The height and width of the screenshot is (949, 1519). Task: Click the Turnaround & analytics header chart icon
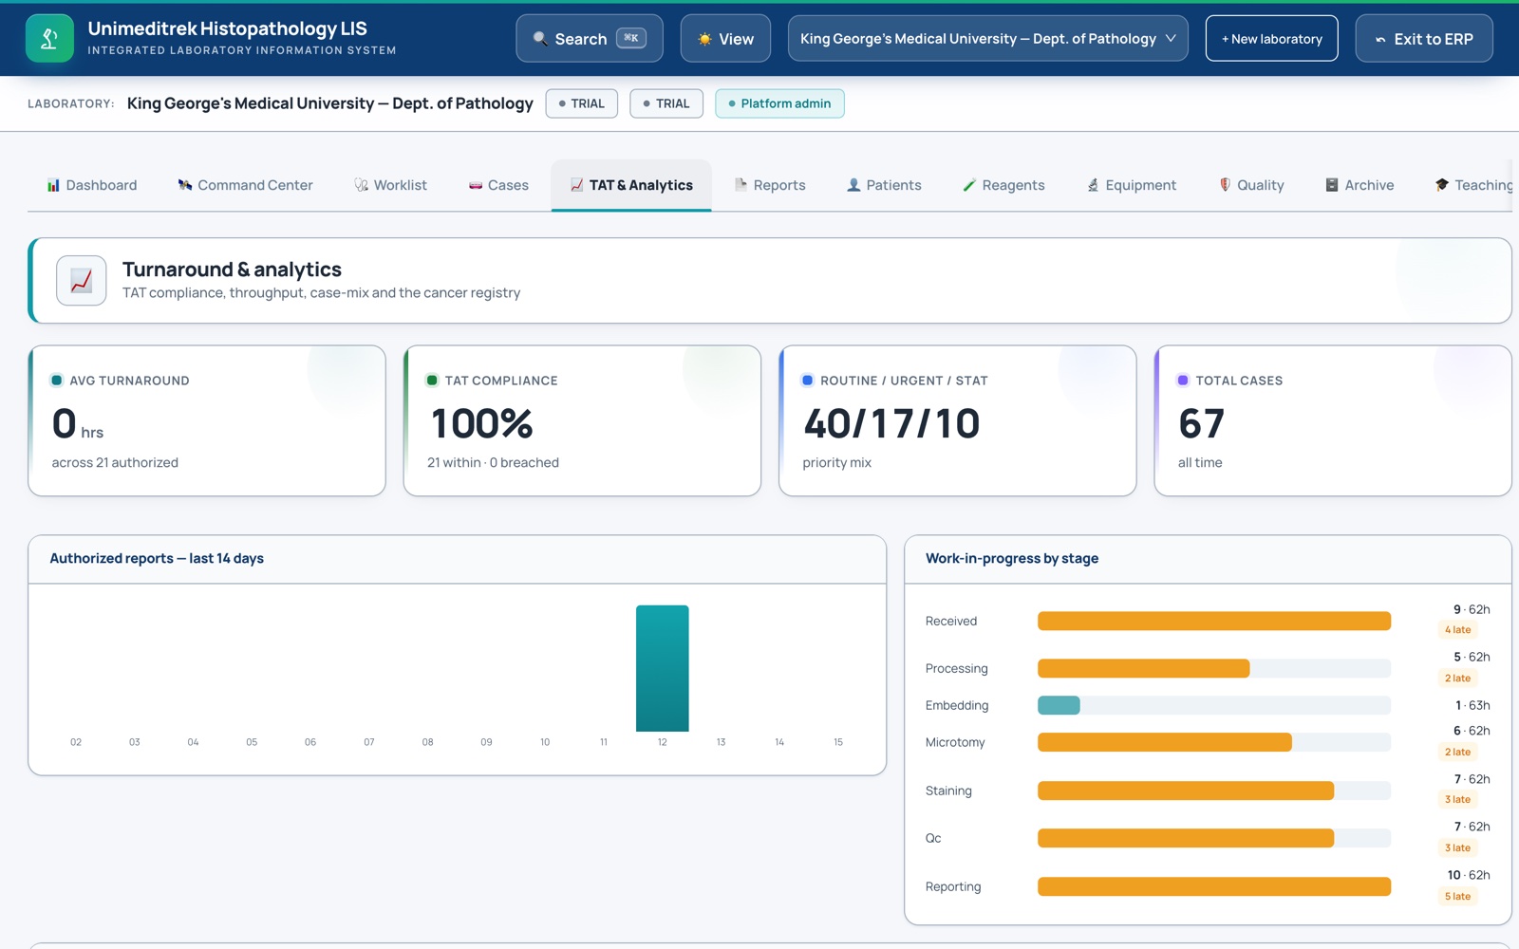[x=82, y=281]
